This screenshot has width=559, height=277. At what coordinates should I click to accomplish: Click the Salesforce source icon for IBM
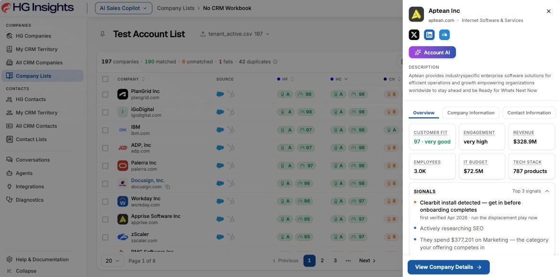point(221,130)
